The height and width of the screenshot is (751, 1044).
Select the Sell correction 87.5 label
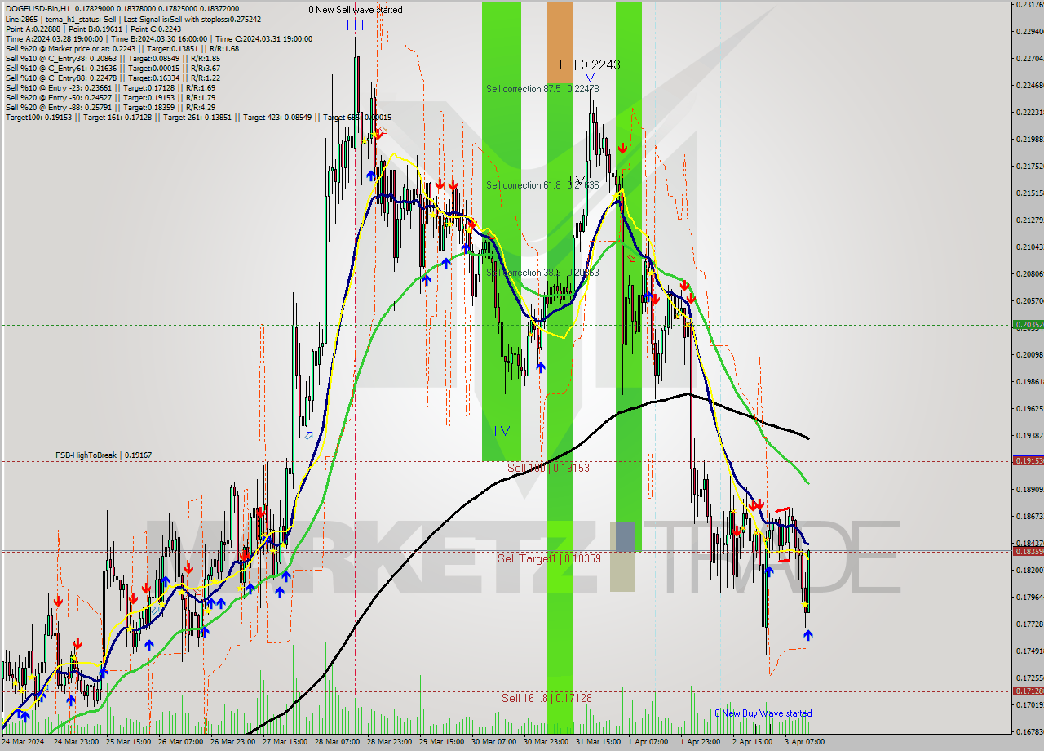(542, 89)
